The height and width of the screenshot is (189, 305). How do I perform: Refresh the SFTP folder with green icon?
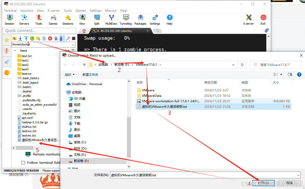(32, 38)
